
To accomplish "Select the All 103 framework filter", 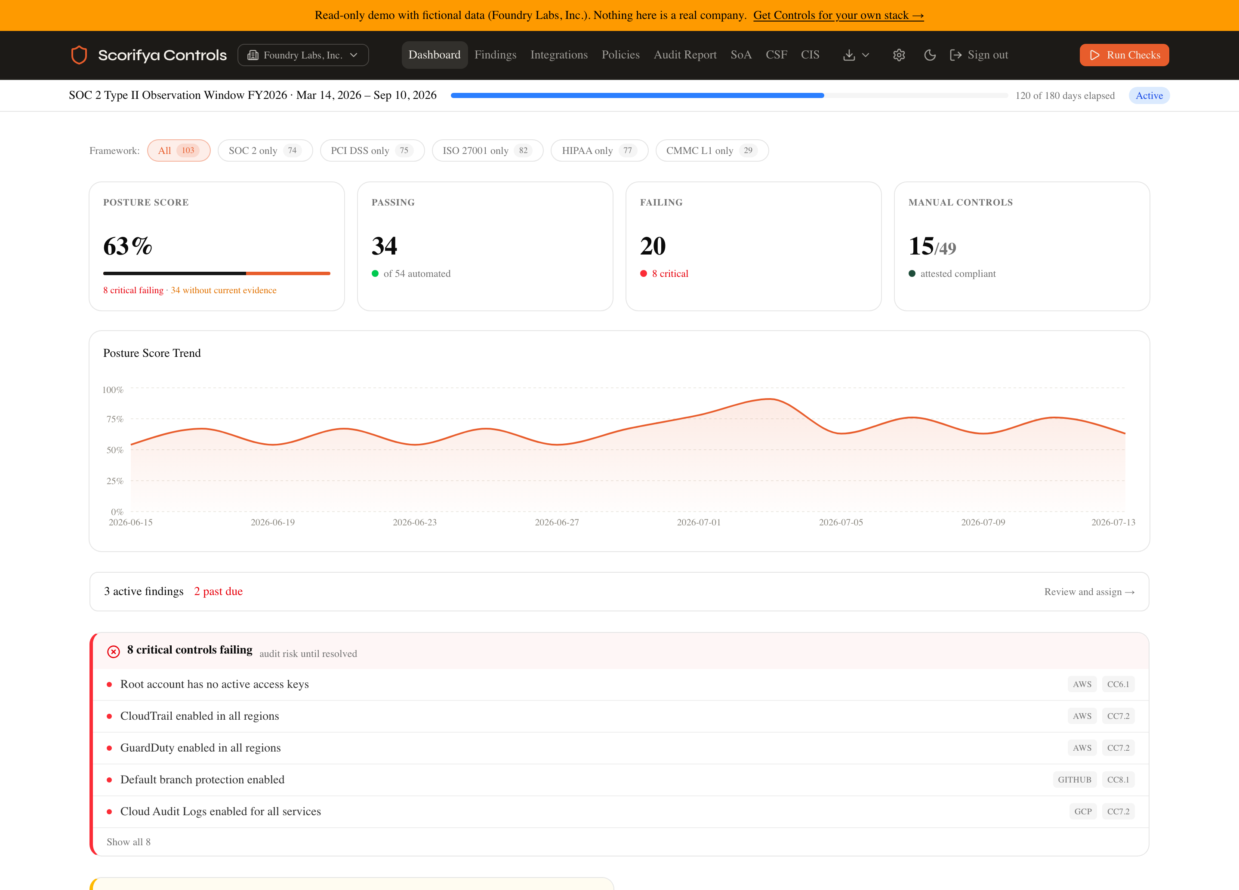I will click(x=179, y=151).
